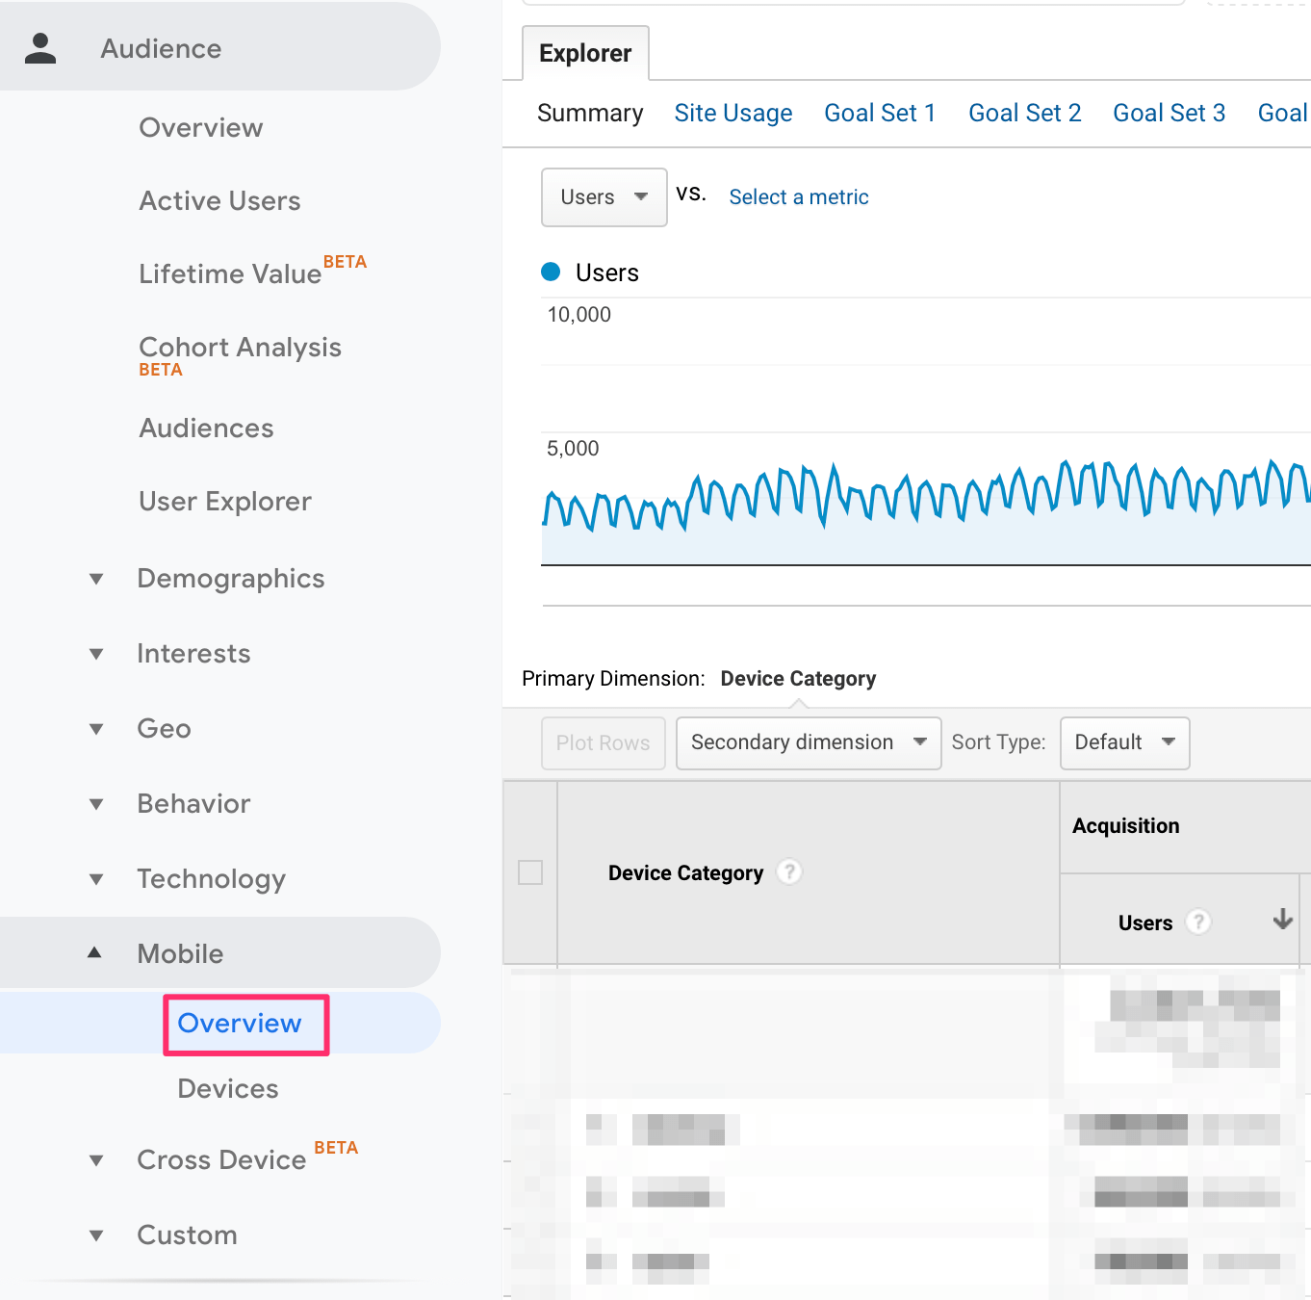The height and width of the screenshot is (1300, 1311).
Task: Switch to the Summary view
Action: coord(590,114)
